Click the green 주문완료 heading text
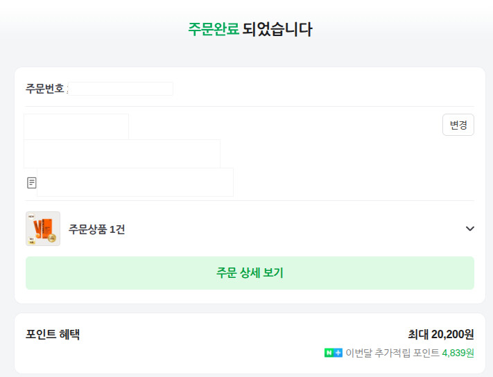Viewport: 493px width, 377px height. tap(214, 29)
